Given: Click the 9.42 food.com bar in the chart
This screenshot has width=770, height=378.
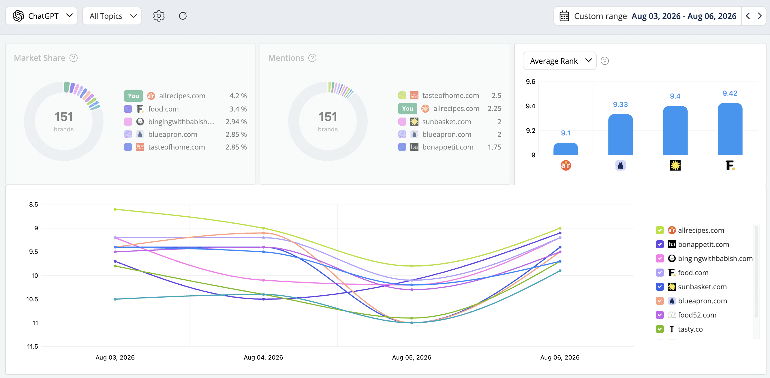Looking at the screenshot, I should tap(730, 129).
